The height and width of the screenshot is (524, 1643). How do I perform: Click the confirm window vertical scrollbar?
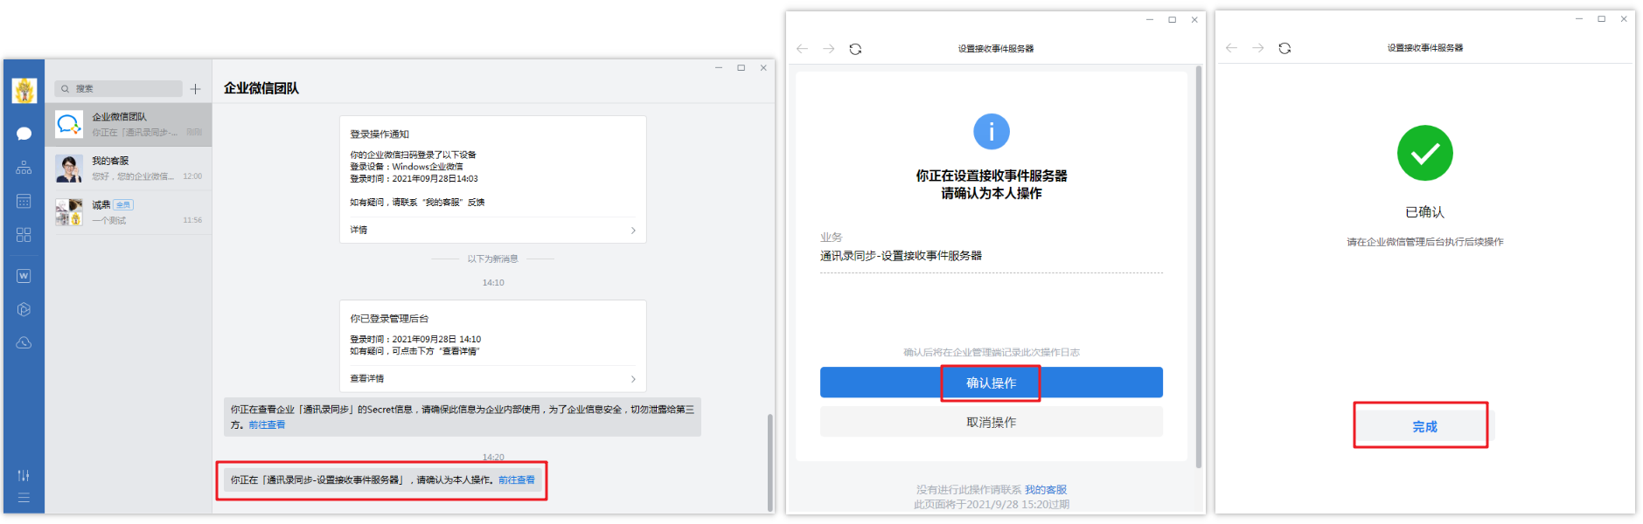[1198, 266]
